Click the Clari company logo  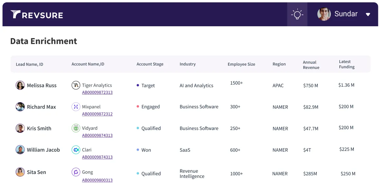click(76, 150)
